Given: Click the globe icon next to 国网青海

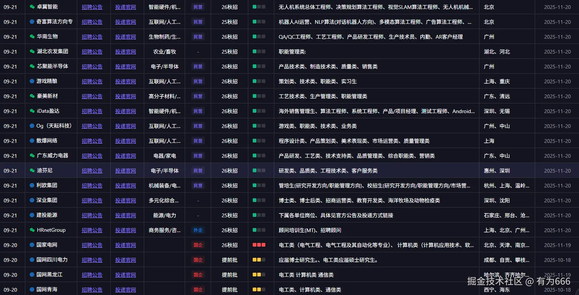Looking at the screenshot, I should [32, 289].
